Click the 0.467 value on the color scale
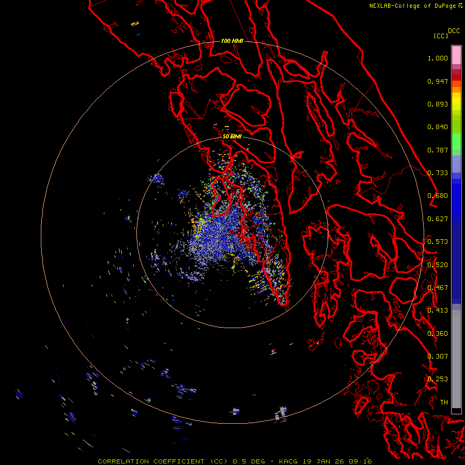This screenshot has width=465, height=465. [438, 288]
